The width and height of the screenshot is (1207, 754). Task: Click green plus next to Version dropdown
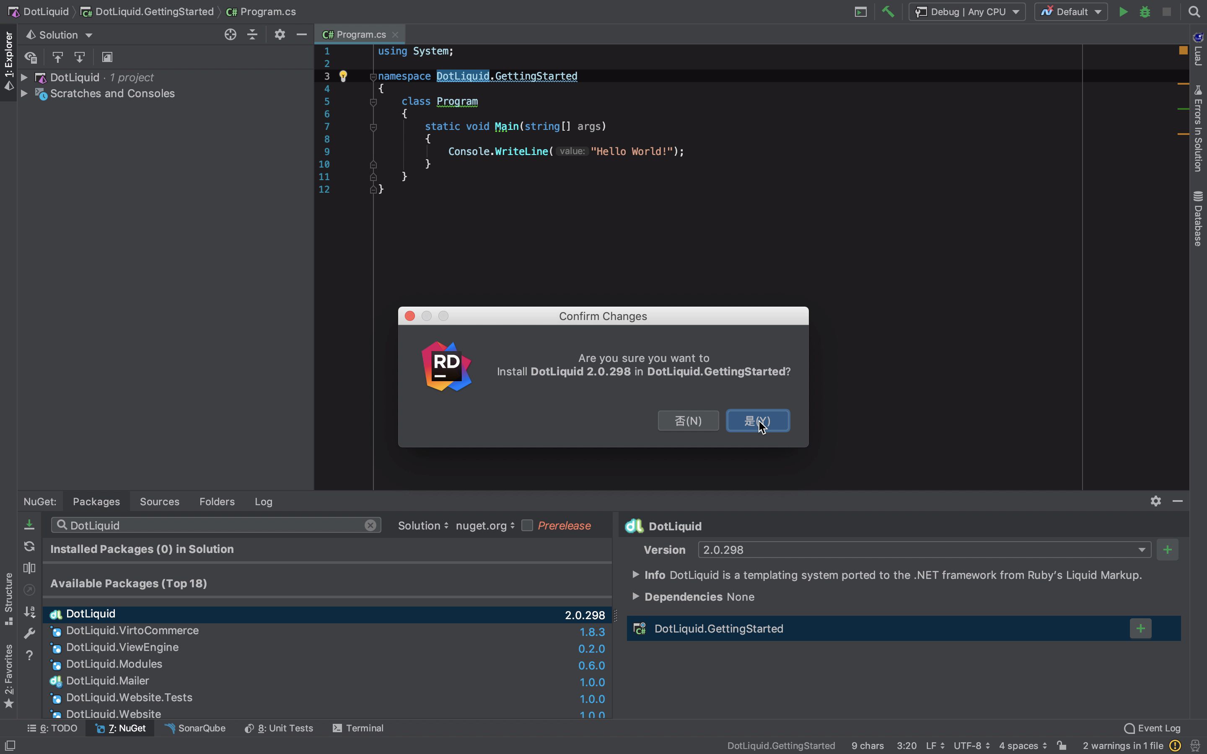point(1167,550)
